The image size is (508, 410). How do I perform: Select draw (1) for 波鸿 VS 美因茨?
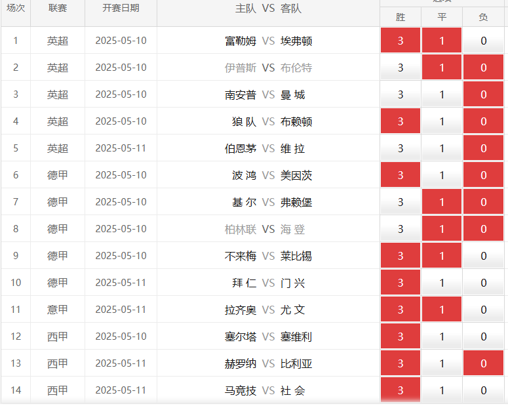442,174
